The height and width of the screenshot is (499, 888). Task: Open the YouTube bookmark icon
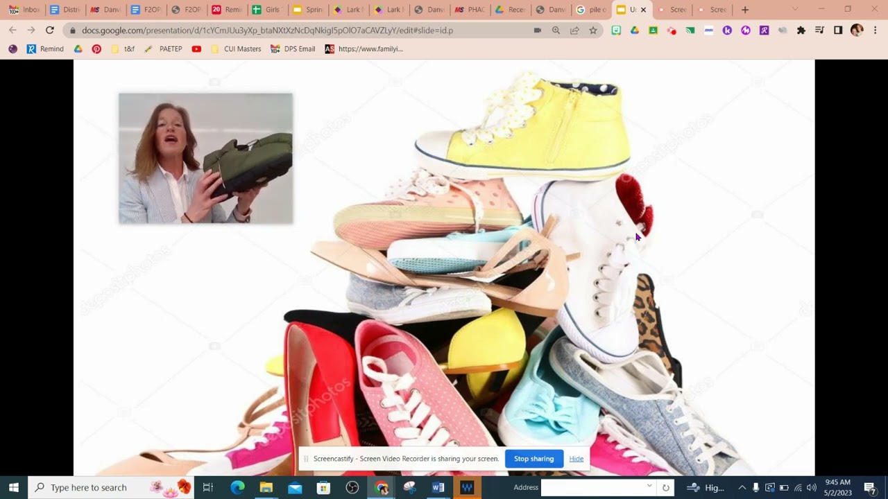(196, 49)
